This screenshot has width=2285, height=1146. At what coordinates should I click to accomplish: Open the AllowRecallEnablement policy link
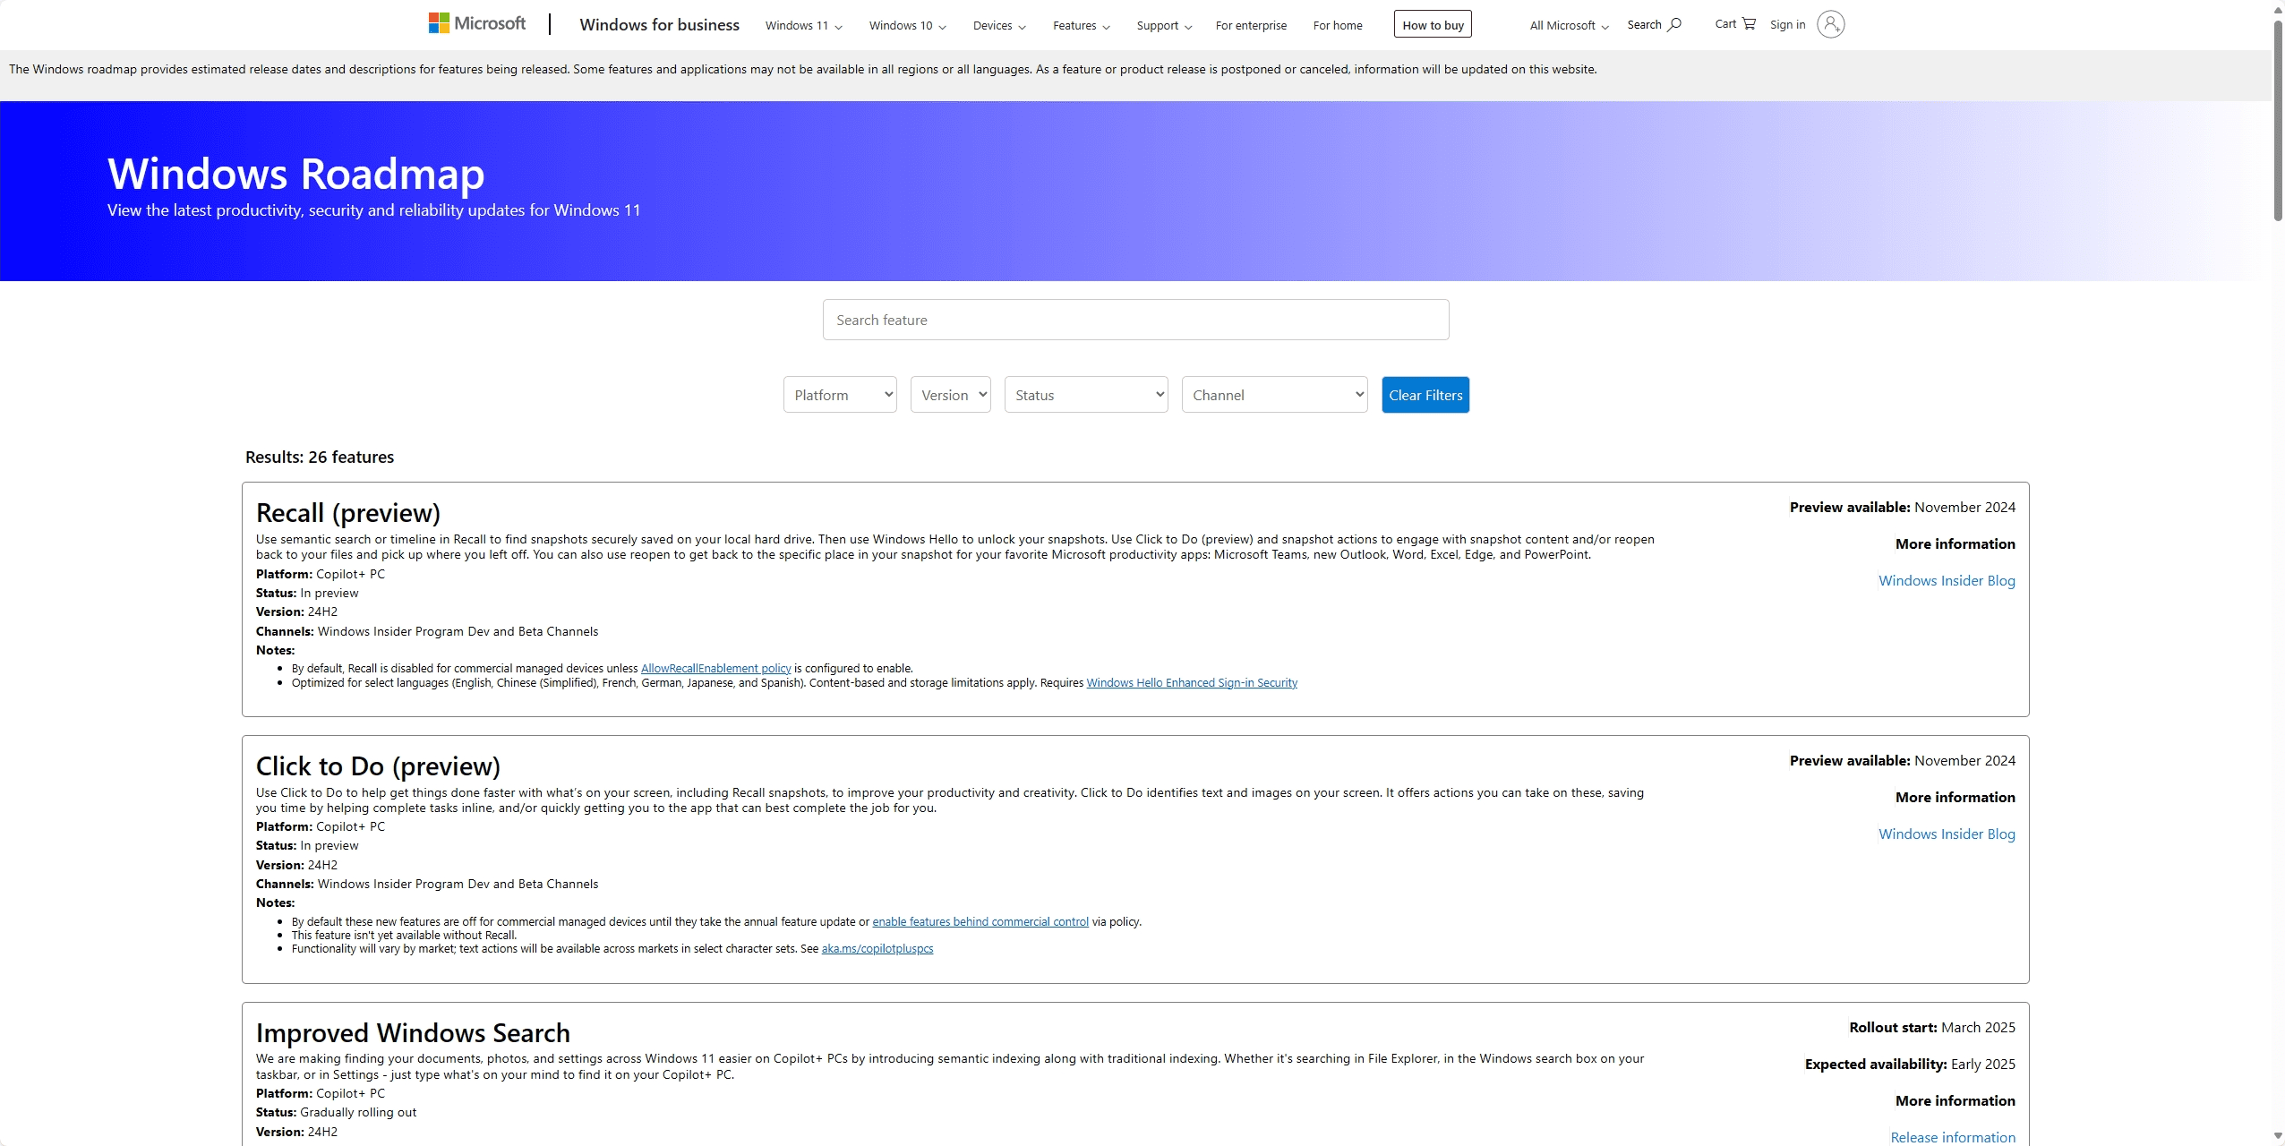715,667
